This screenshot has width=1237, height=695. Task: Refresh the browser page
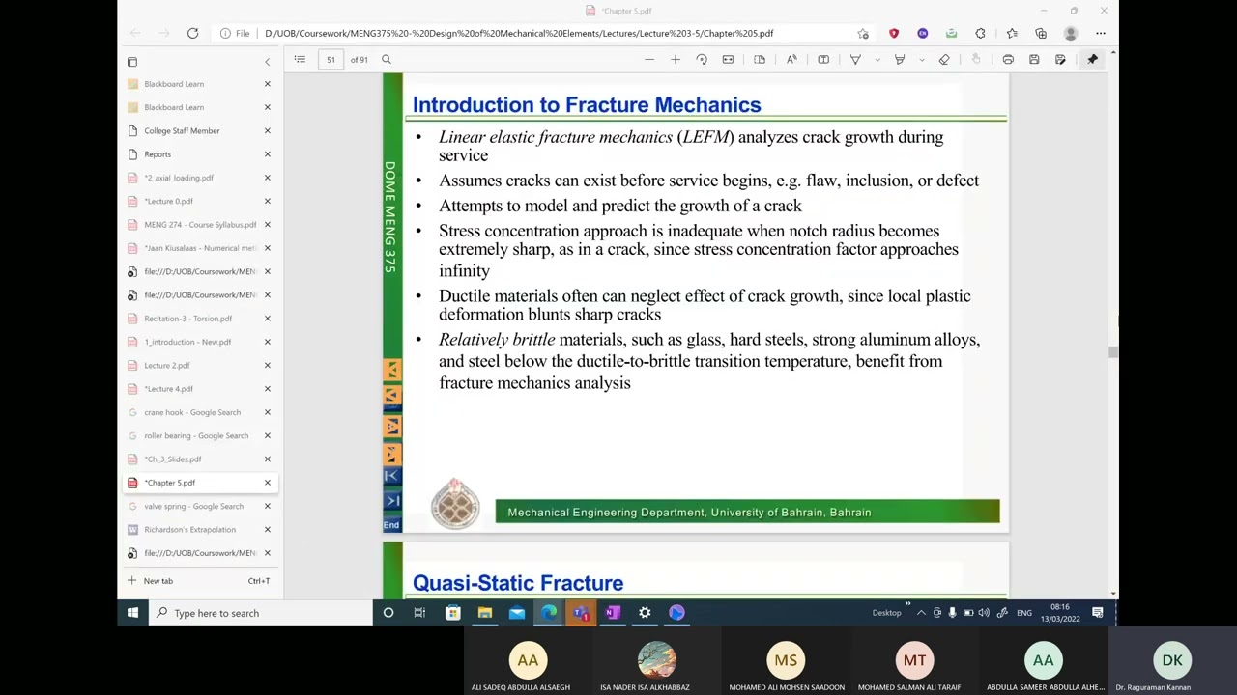click(x=192, y=33)
